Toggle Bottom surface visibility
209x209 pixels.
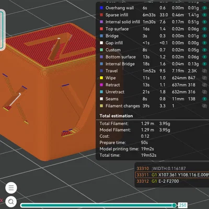point(204,57)
